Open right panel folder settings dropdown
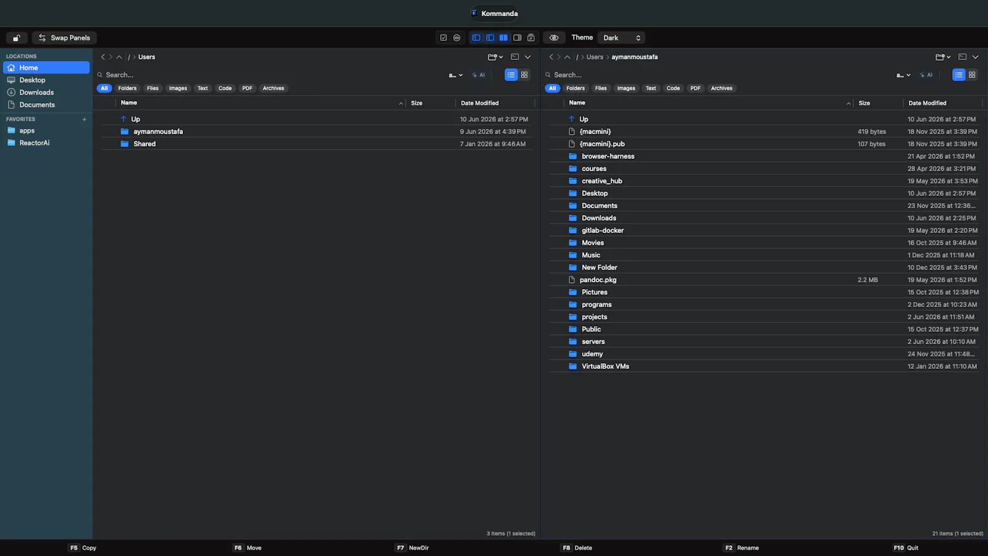Viewport: 988px width, 556px height. tap(943, 57)
